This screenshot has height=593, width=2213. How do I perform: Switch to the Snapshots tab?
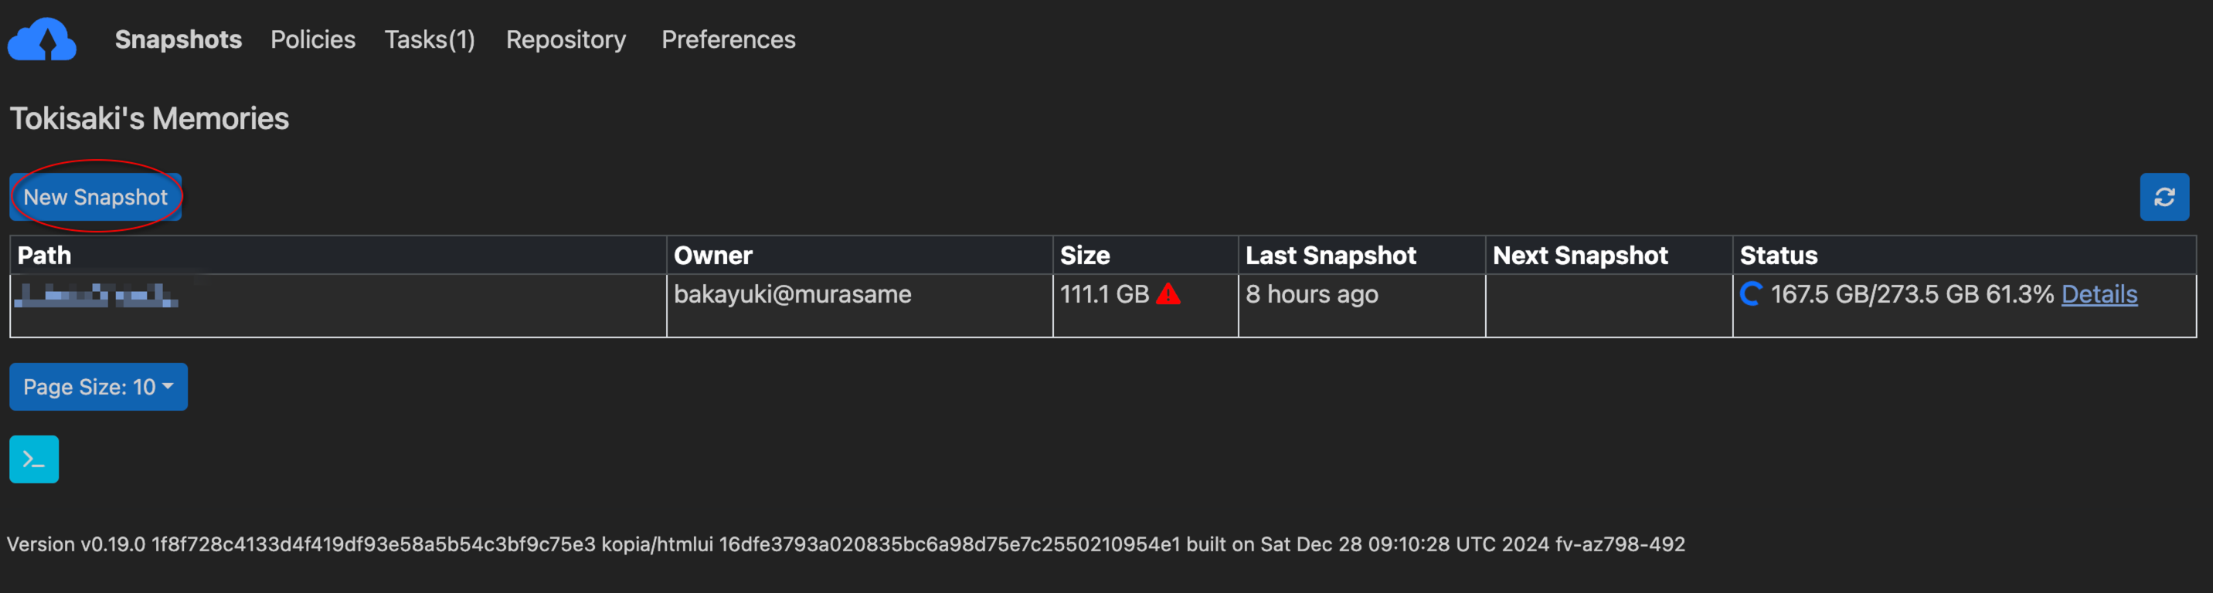point(178,39)
